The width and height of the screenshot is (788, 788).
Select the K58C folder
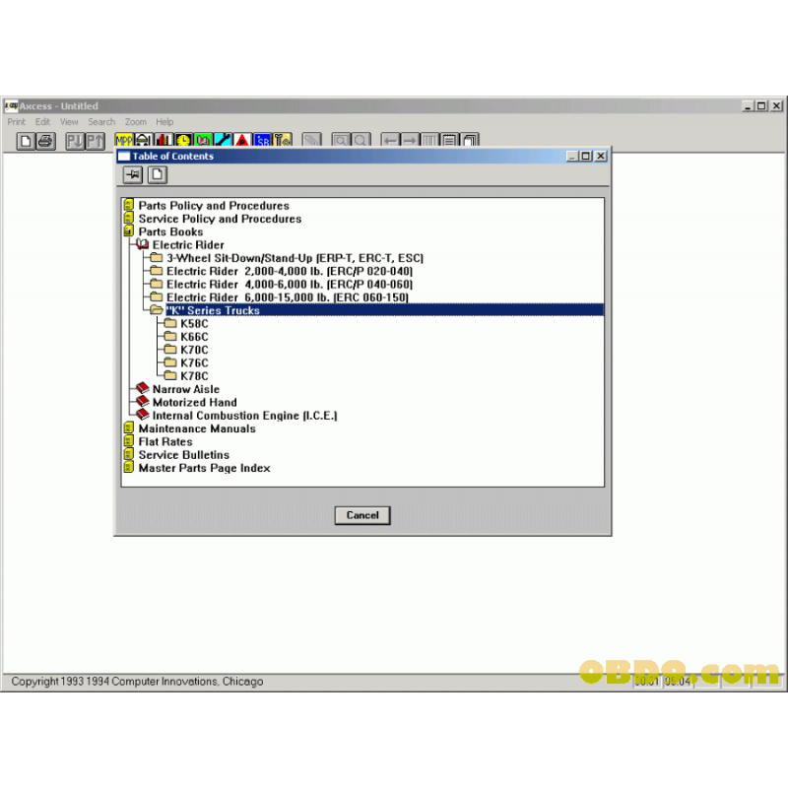click(194, 324)
